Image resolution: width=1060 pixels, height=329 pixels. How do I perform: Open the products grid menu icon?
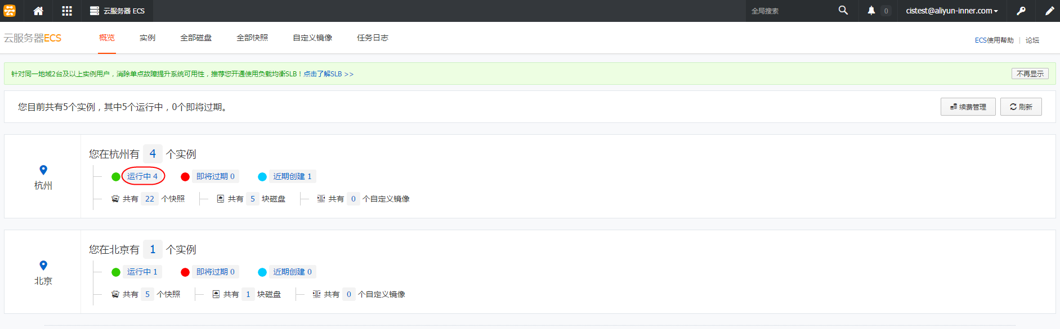point(67,11)
